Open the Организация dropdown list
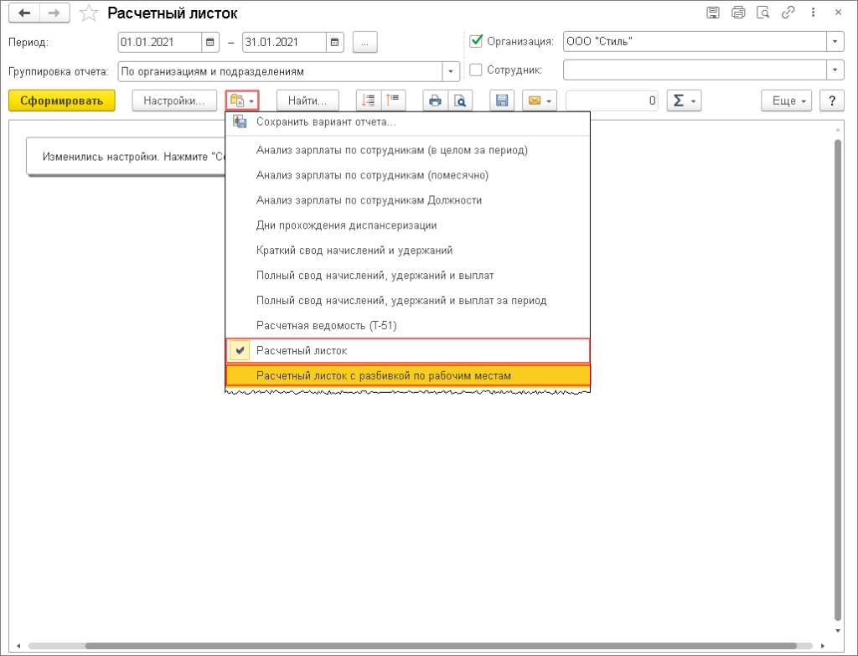The image size is (858, 656). click(x=835, y=41)
